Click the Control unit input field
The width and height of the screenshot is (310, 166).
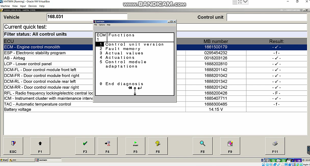pos(267,17)
